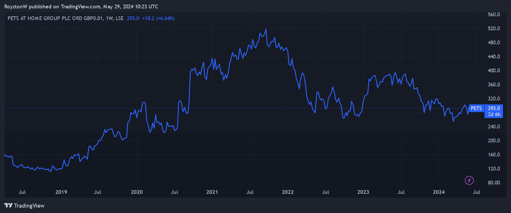This screenshot has width=511, height=213.
Task: Click the blue PETS symbol tag
Action: (476, 108)
